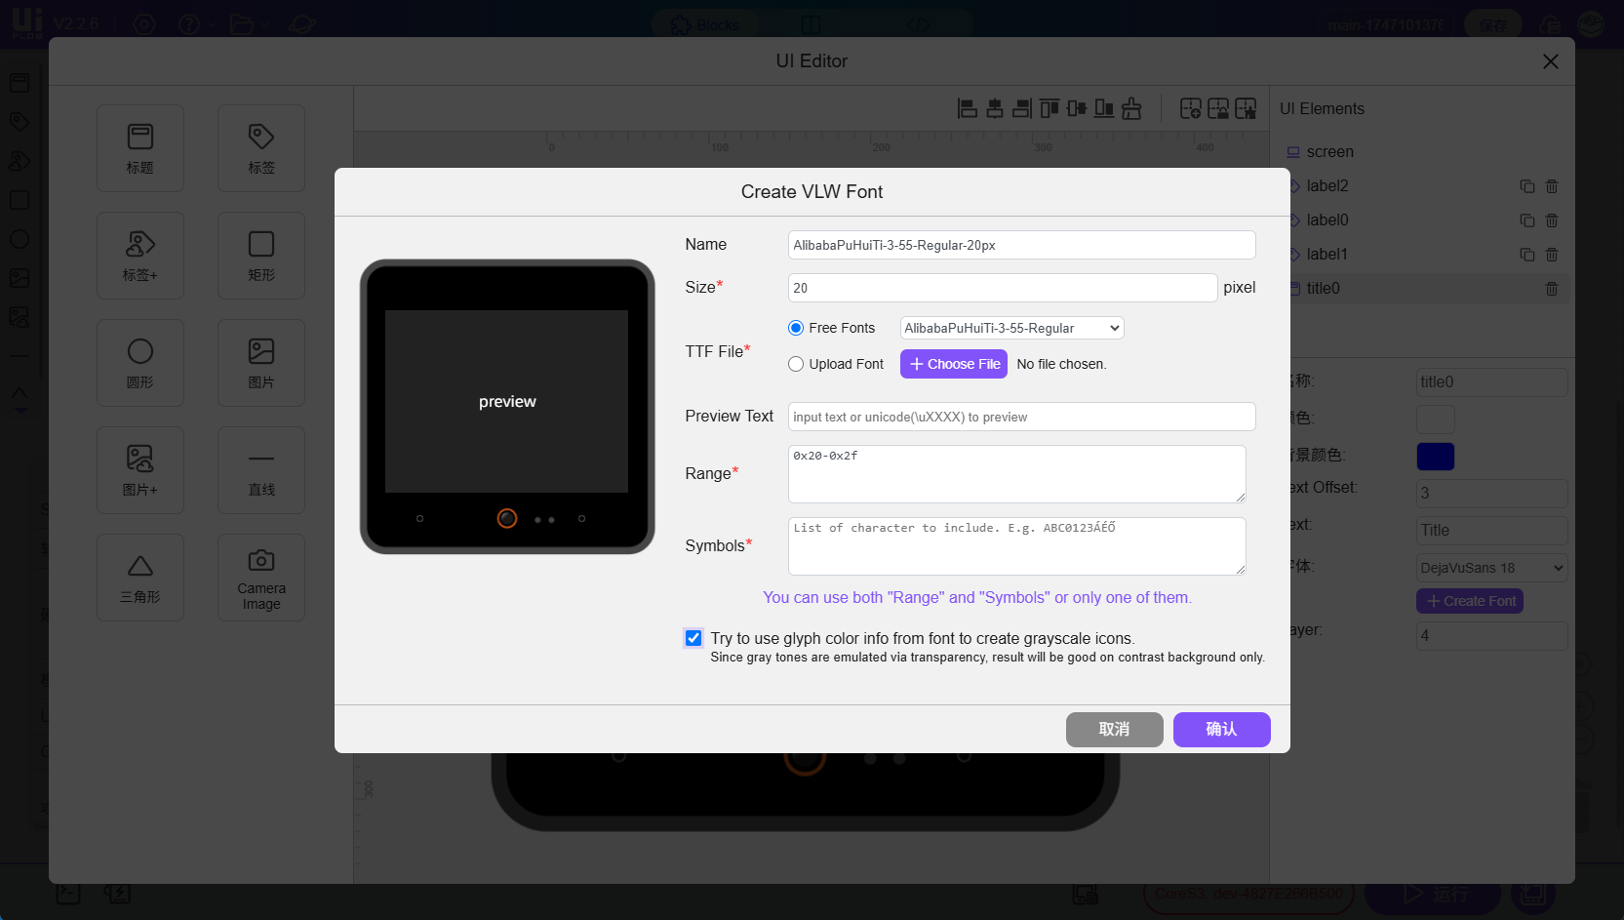Open the AlibabaPuHuiTi free fonts dropdown
Viewport: 1624px width, 920px height.
(x=1011, y=328)
